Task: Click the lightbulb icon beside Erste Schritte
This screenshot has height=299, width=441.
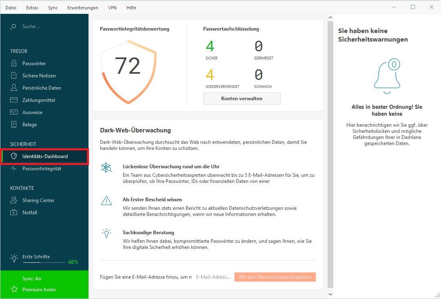Action: point(14,258)
